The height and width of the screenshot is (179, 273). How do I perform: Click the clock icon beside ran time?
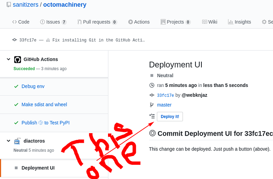coord(152,85)
